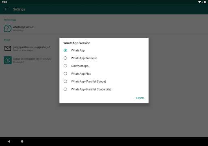Viewport: 208px width, 146px height.
Task: Choose the WhatsApp Business radio option
Action: click(65, 58)
